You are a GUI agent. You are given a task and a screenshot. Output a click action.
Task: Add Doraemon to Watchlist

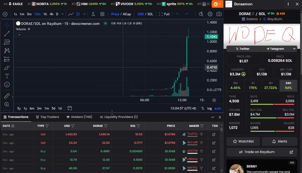point(243,141)
